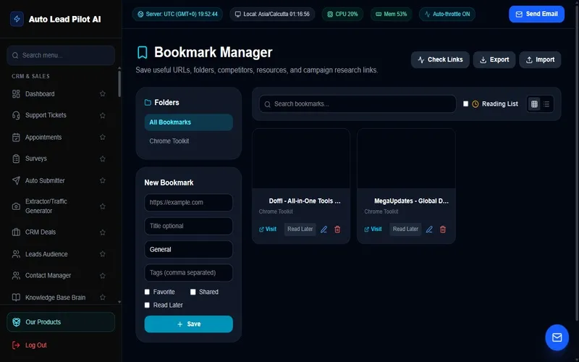Click the clipboard icon for Surveys
The height and width of the screenshot is (362, 579).
(16, 159)
